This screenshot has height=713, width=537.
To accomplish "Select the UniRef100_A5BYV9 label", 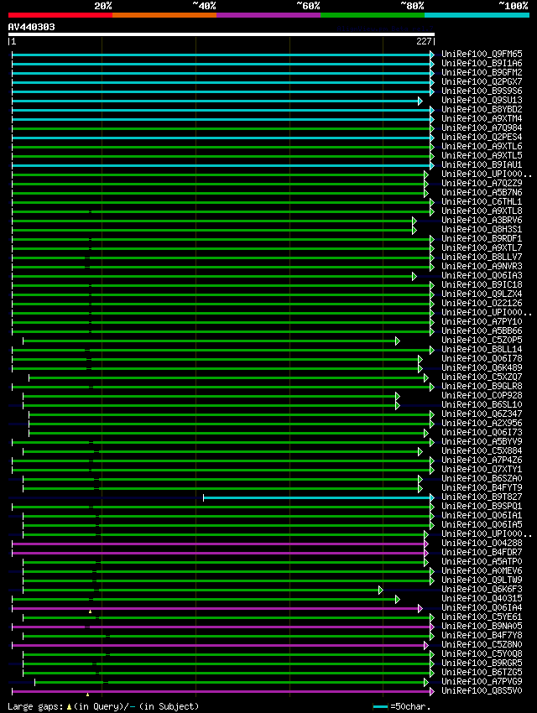I will click(x=482, y=442).
